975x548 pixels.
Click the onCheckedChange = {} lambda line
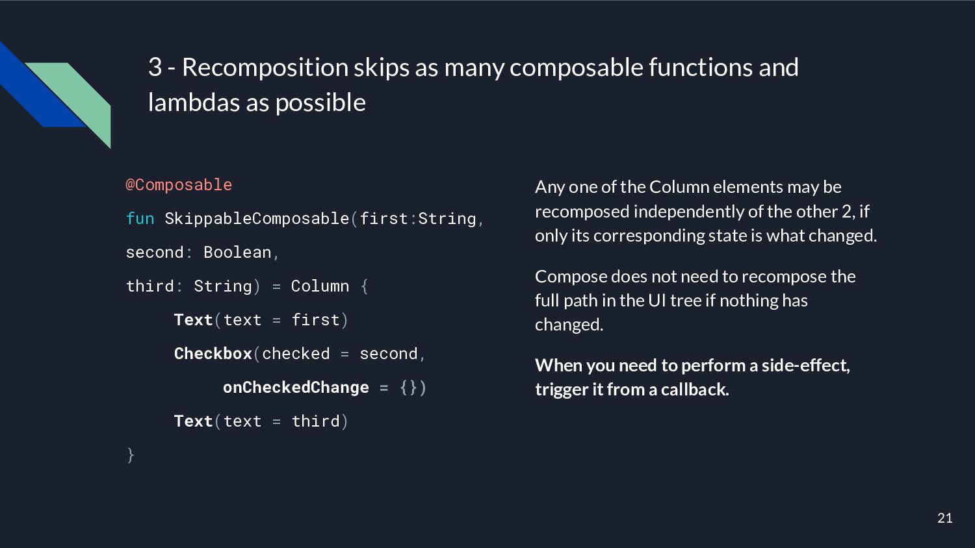[x=324, y=388]
